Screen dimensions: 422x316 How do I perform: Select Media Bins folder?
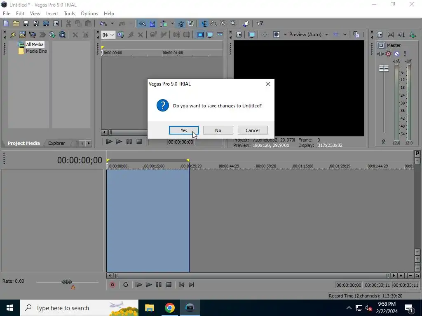(36, 51)
